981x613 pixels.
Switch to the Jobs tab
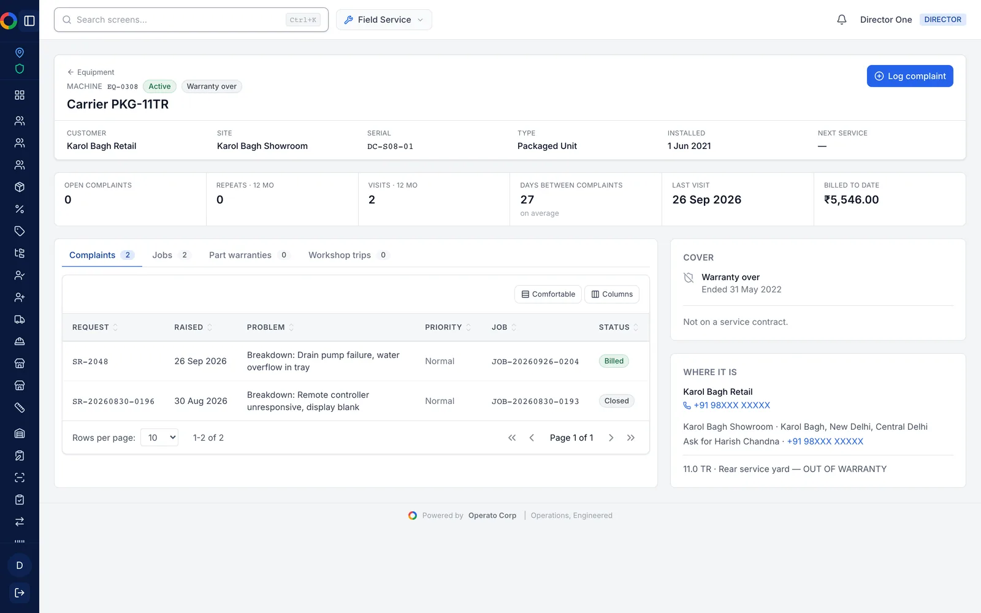click(172, 255)
